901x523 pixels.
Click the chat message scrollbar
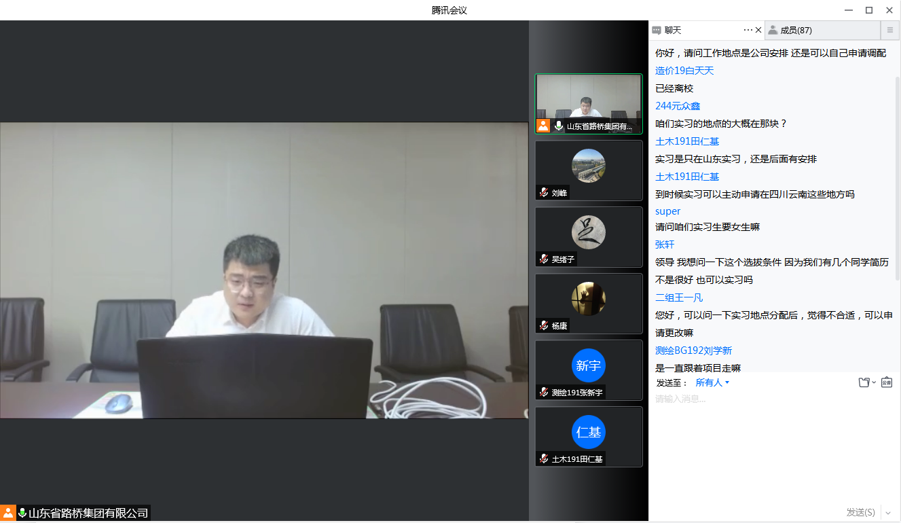[x=898, y=177]
